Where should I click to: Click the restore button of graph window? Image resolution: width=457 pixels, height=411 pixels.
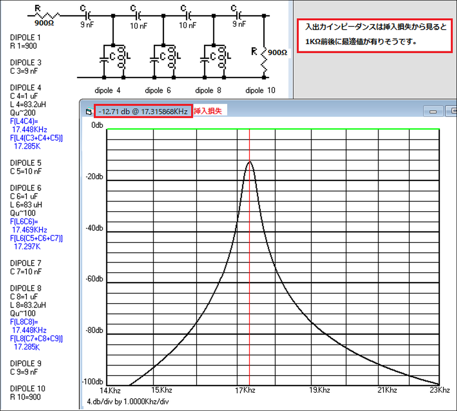pyautogui.click(x=452, y=112)
